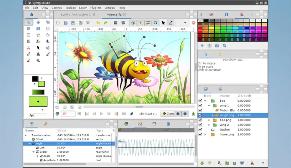Play the animation
This screenshot has width=291, height=168.
click(x=102, y=114)
